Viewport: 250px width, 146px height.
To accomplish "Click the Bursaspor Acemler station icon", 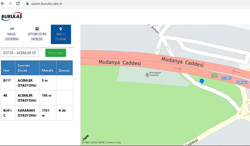I will [147, 75].
